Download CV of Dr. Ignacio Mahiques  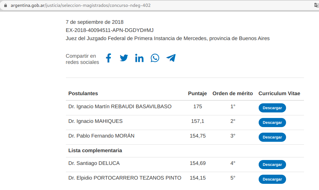(272, 123)
